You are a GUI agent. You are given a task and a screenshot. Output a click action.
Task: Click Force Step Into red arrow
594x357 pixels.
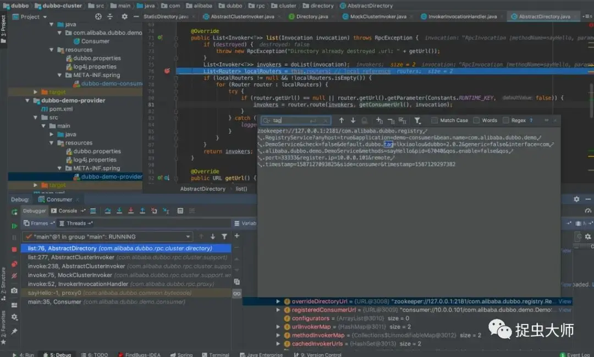[131, 211]
